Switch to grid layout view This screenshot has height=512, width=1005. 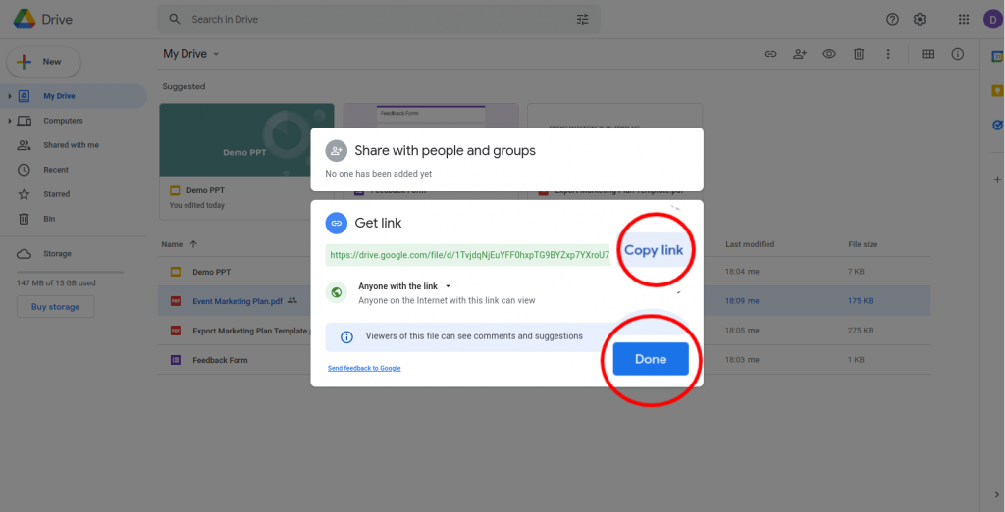coord(927,54)
